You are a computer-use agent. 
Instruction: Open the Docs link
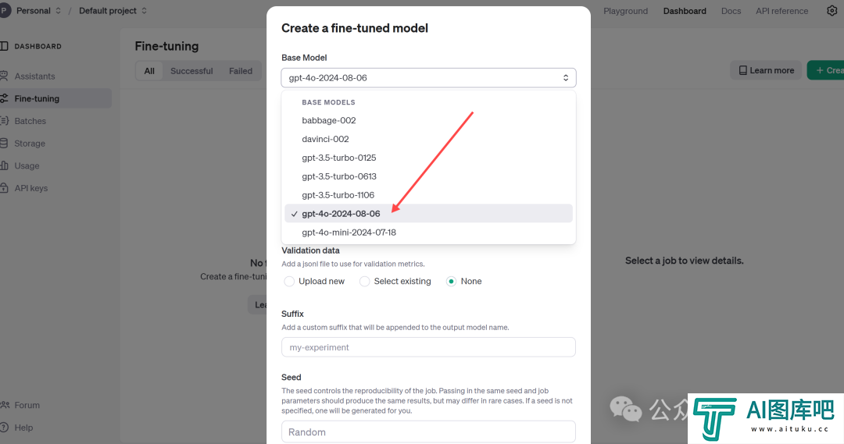(x=731, y=11)
